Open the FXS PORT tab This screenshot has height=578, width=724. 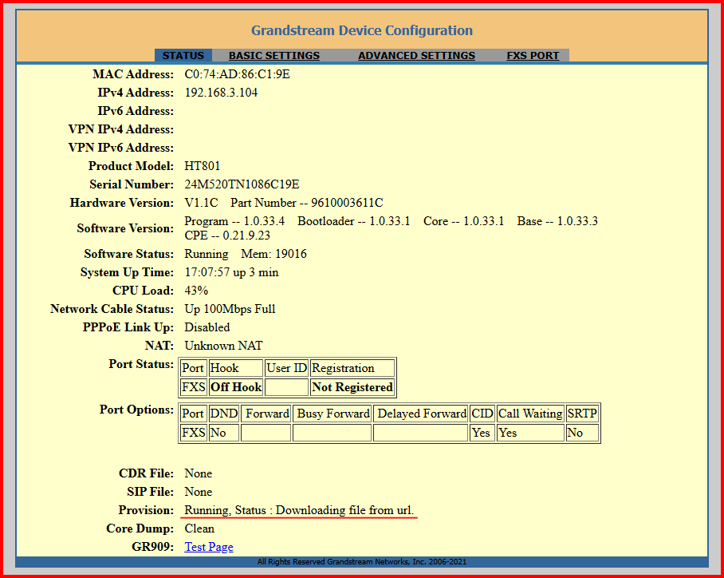pos(533,56)
